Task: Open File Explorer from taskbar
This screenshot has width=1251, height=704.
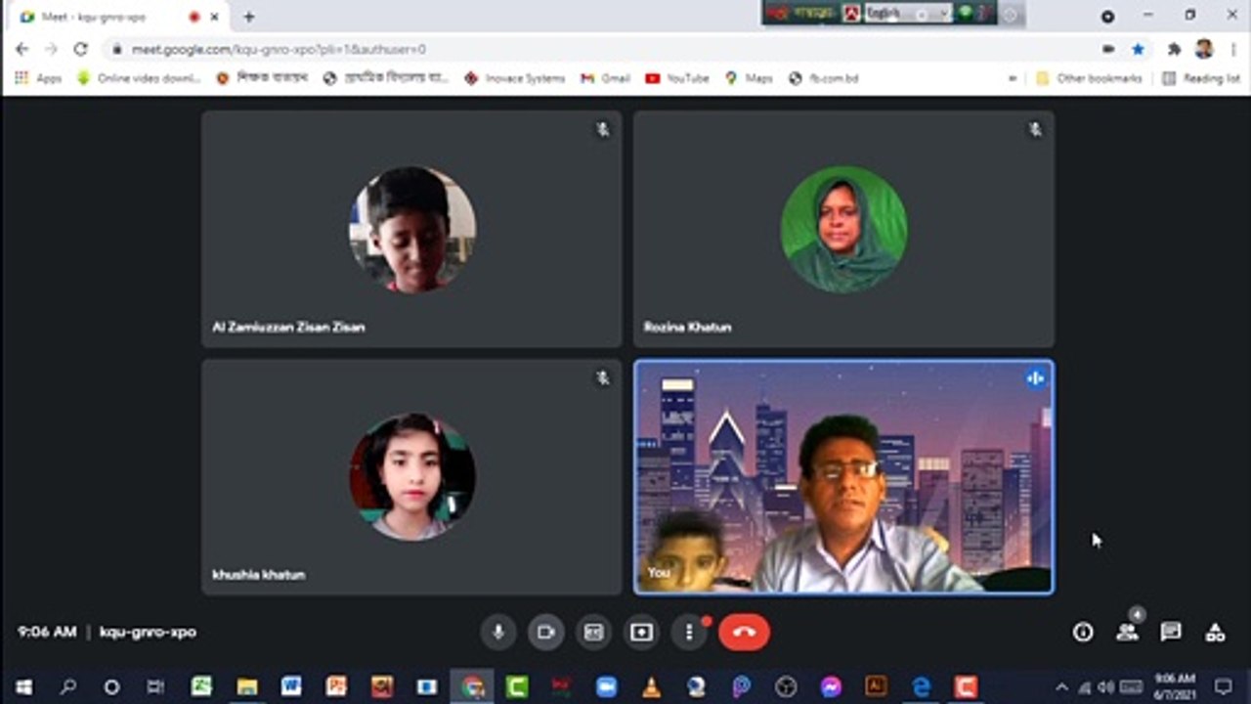Action: point(246,686)
